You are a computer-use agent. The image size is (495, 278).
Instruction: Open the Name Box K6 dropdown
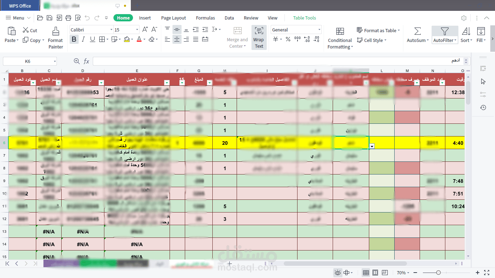tap(55, 61)
